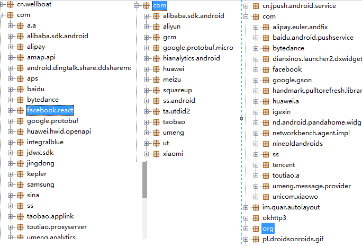Image resolution: width=362 pixels, height=246 pixels.
Task: Select the ut row in middle tree
Action: [166, 143]
